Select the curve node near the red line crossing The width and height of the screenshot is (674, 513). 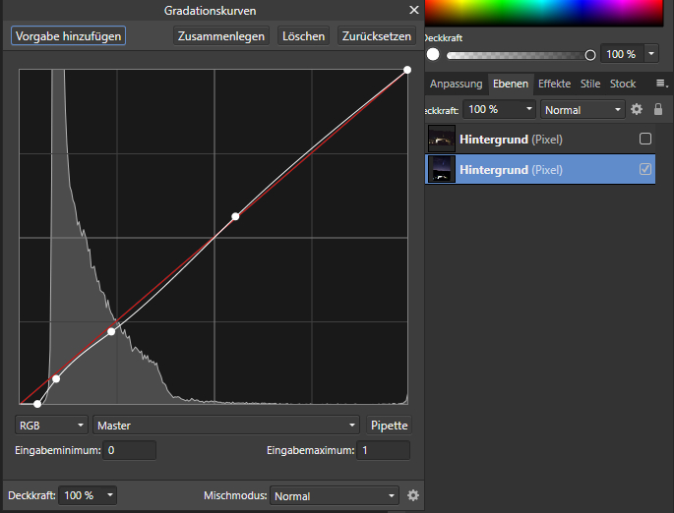(111, 331)
